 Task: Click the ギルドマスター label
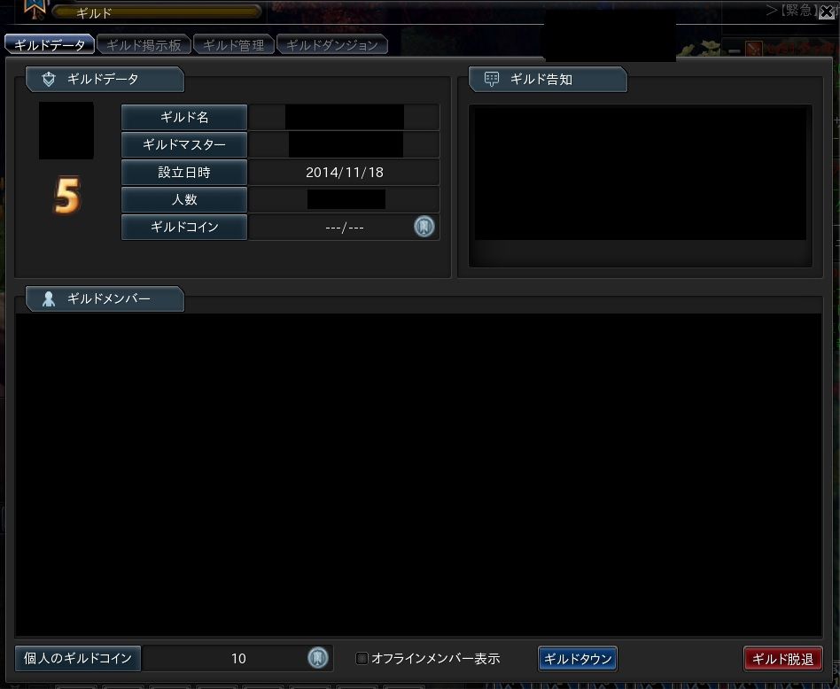(184, 144)
